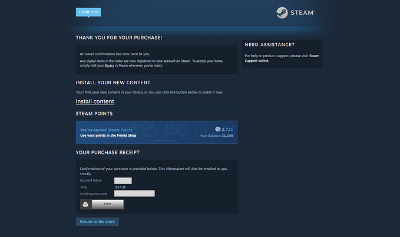Screen dimensions: 400x237
Task: Click the Your Balance 21,198 text
Action: [x=216, y=136]
